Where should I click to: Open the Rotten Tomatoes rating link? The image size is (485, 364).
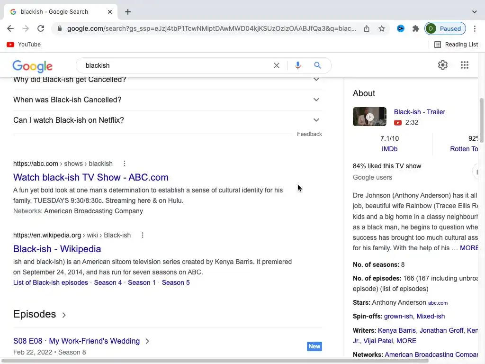tap(464, 149)
